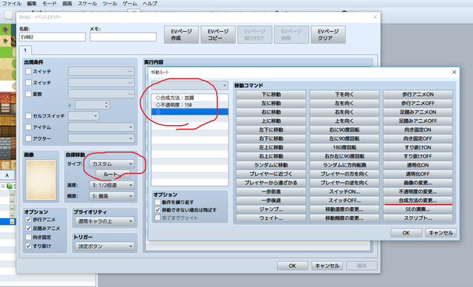Expand the map tree root node

coord(3,186)
